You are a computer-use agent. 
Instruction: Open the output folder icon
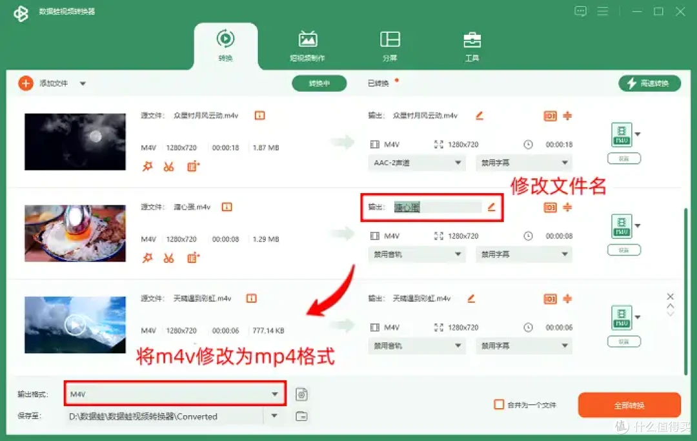(301, 416)
